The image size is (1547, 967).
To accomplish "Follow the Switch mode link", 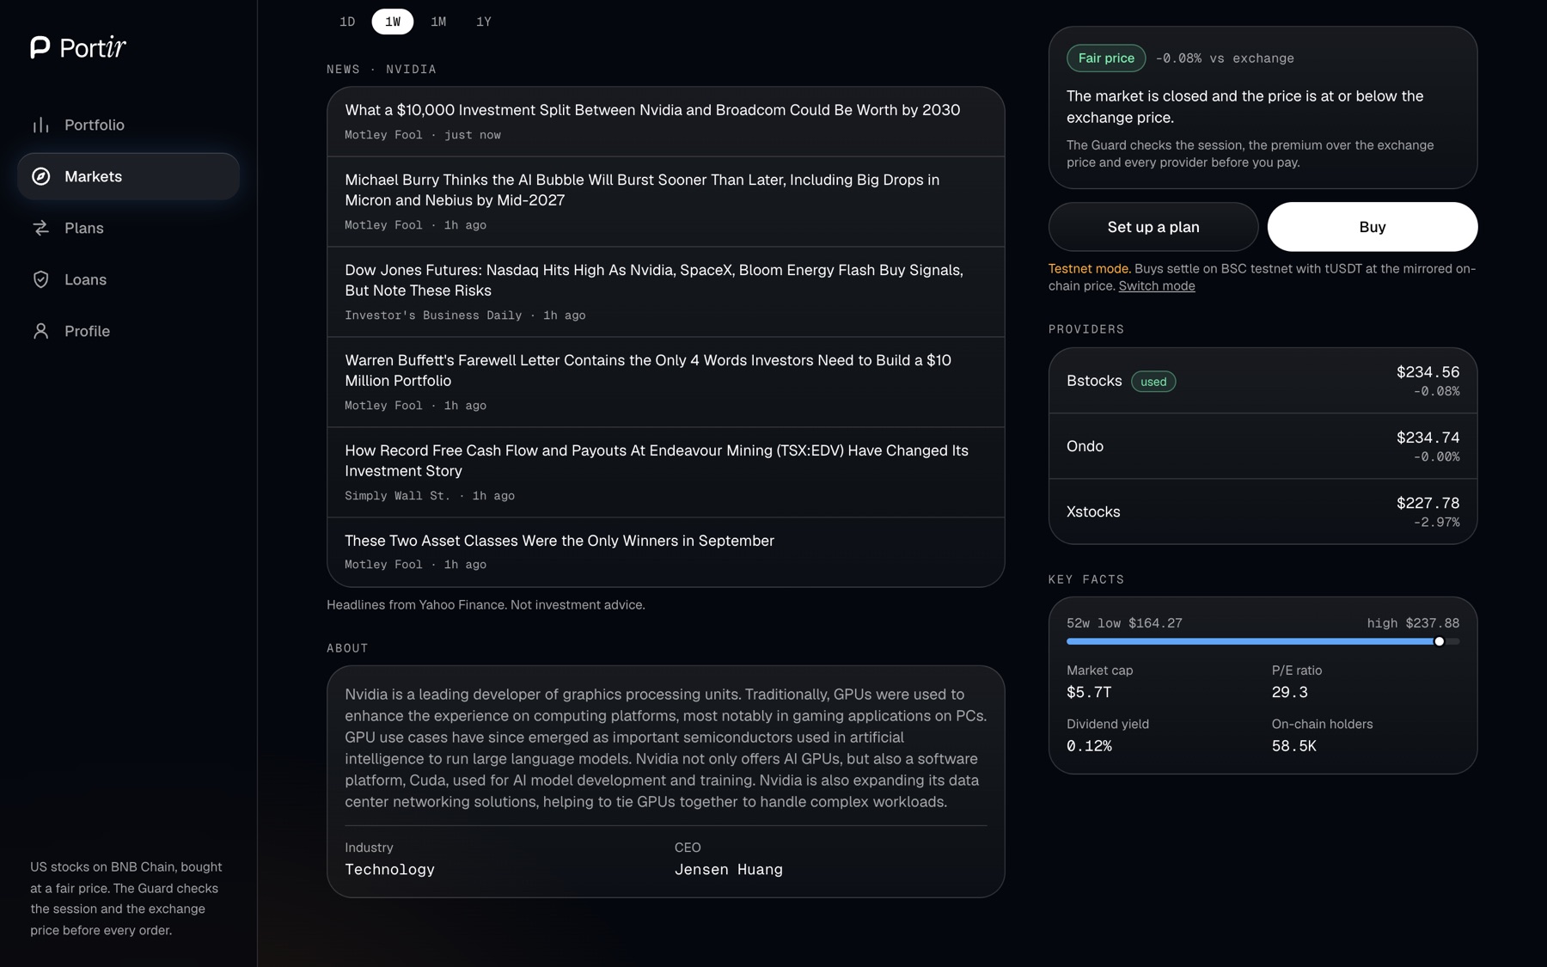I will (1156, 286).
